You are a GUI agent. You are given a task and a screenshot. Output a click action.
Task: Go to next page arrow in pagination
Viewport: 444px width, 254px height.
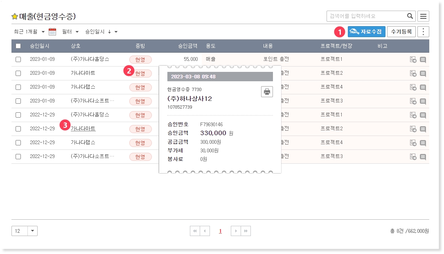(236, 231)
